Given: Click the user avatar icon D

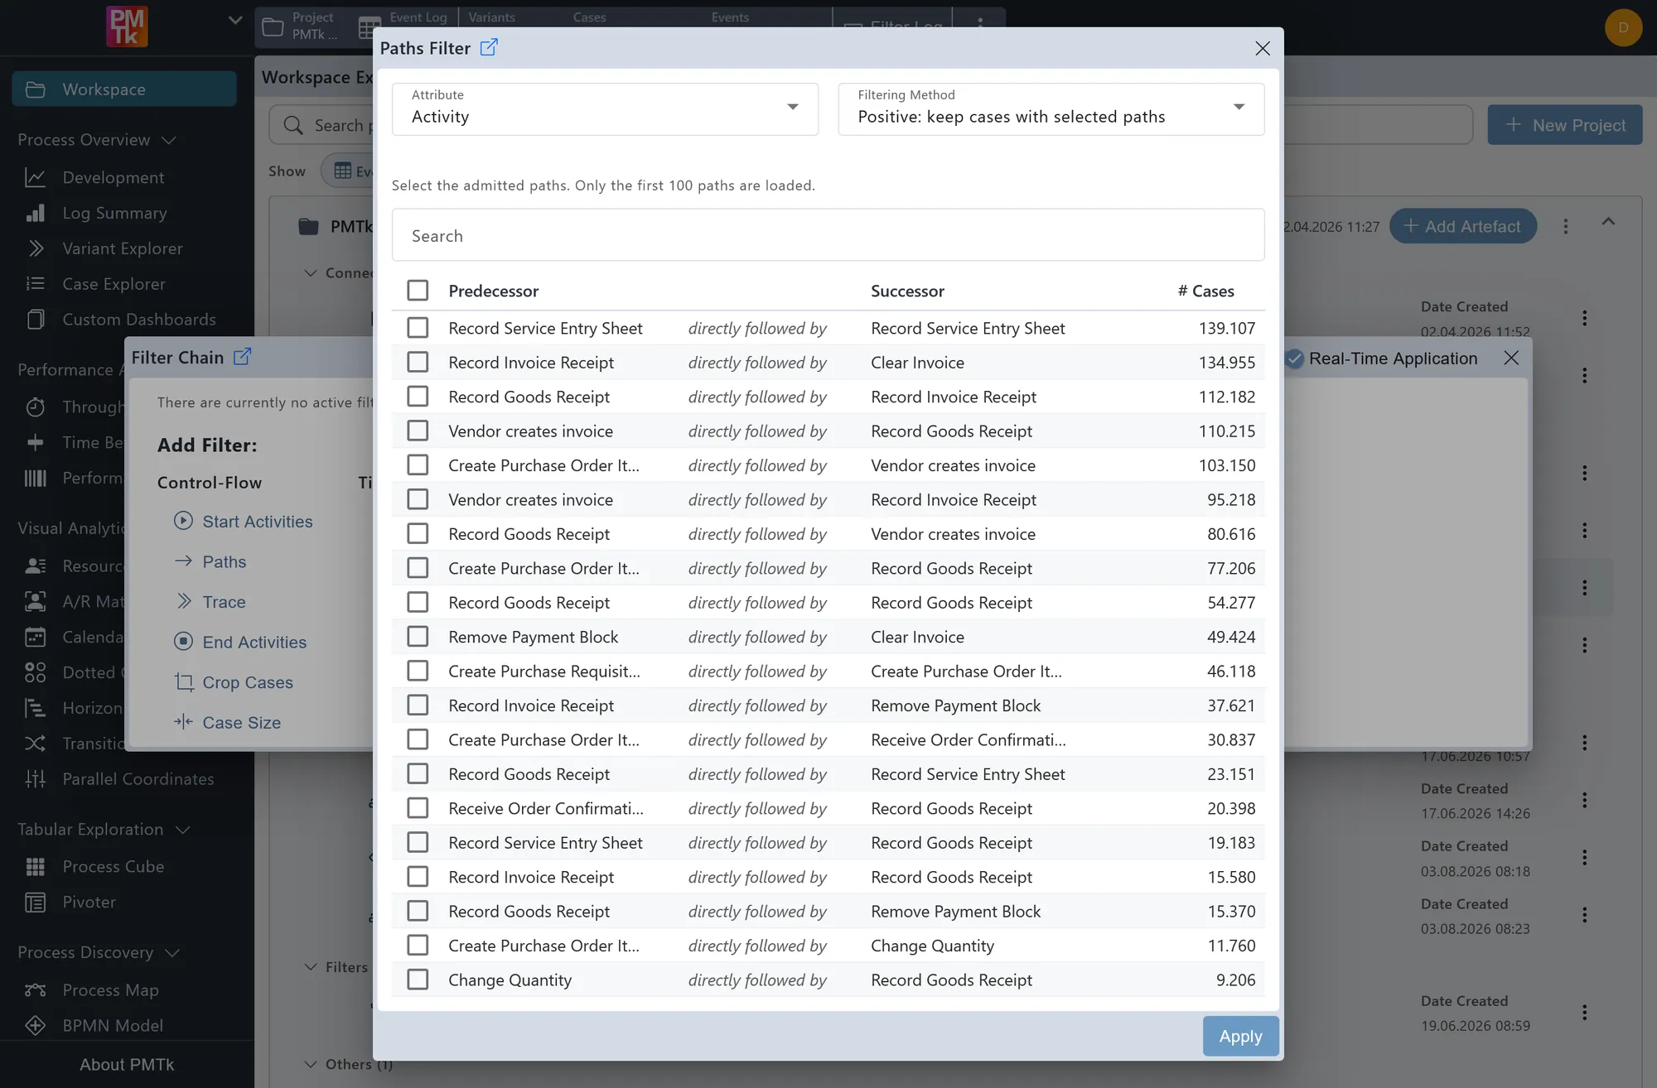Looking at the screenshot, I should [x=1623, y=27].
